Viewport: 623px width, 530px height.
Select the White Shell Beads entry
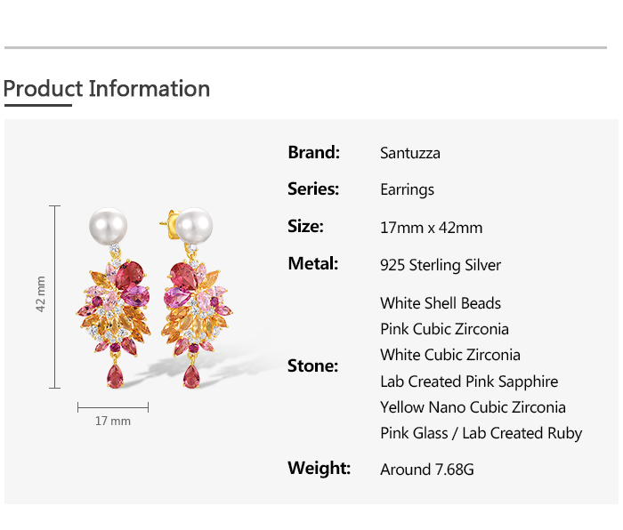tap(440, 303)
